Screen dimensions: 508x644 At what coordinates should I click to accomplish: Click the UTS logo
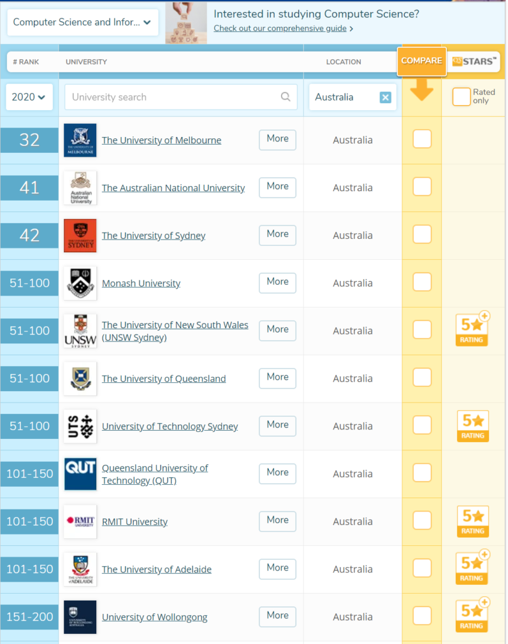coord(80,426)
